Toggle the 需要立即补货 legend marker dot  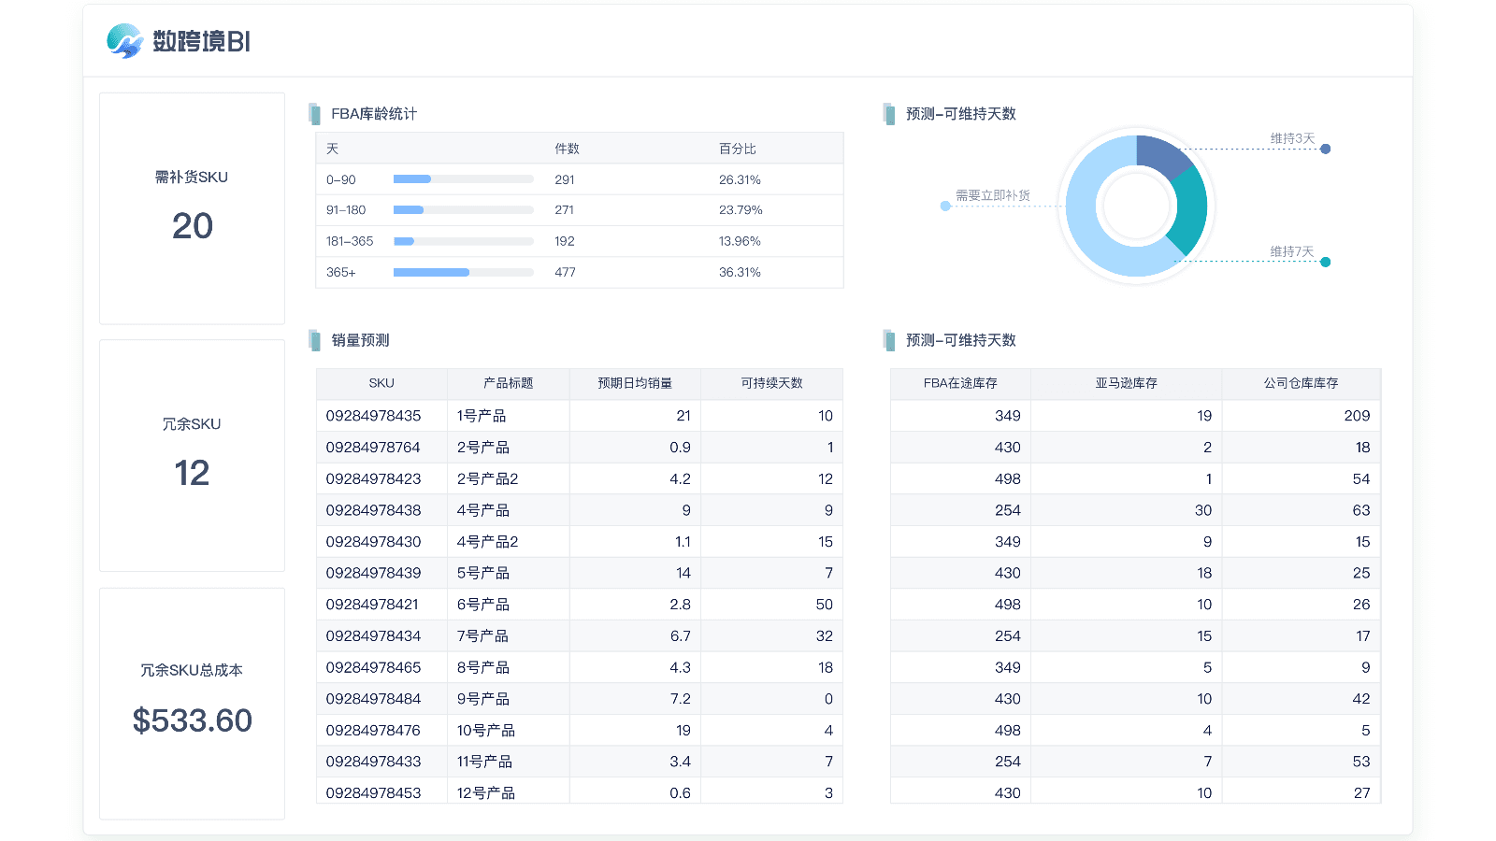point(944,206)
